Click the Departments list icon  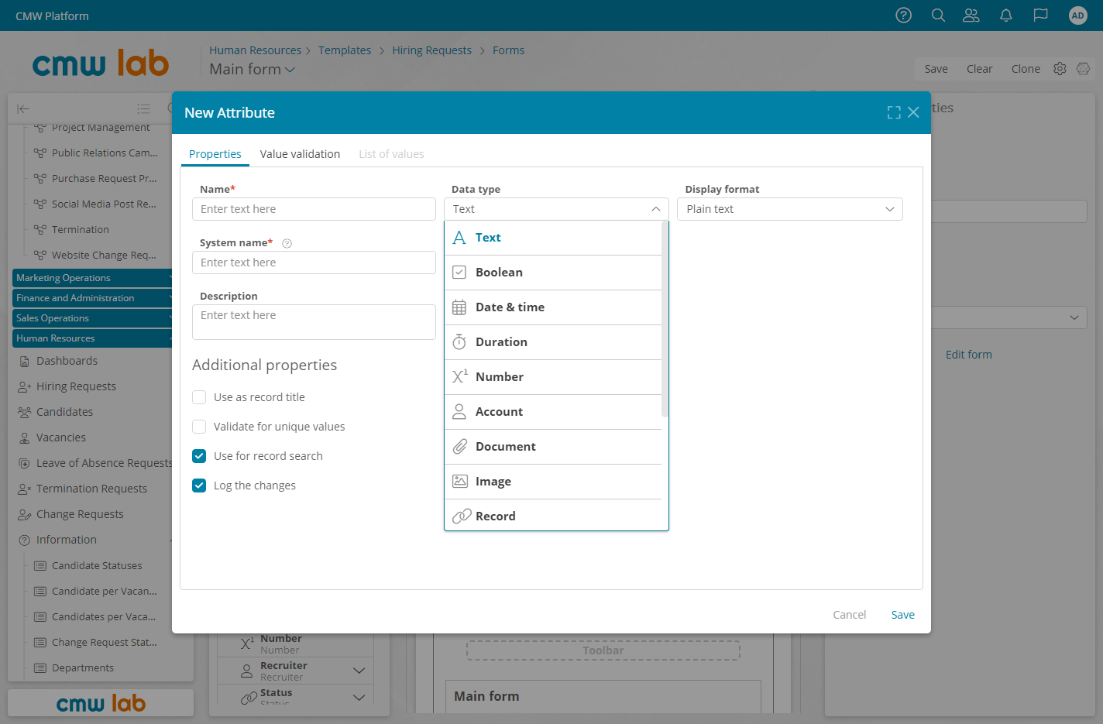[x=40, y=668]
